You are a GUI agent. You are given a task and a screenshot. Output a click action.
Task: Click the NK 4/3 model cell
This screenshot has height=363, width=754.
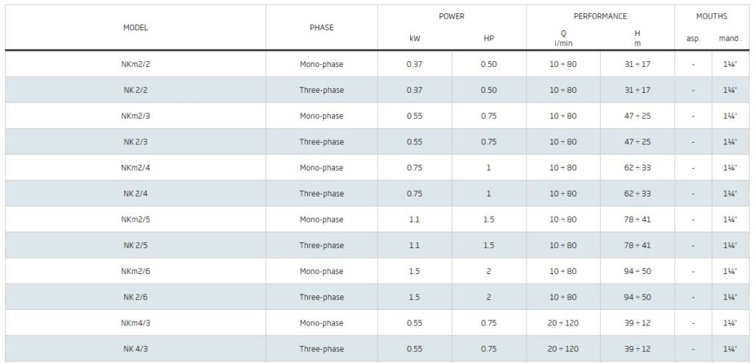point(135,349)
